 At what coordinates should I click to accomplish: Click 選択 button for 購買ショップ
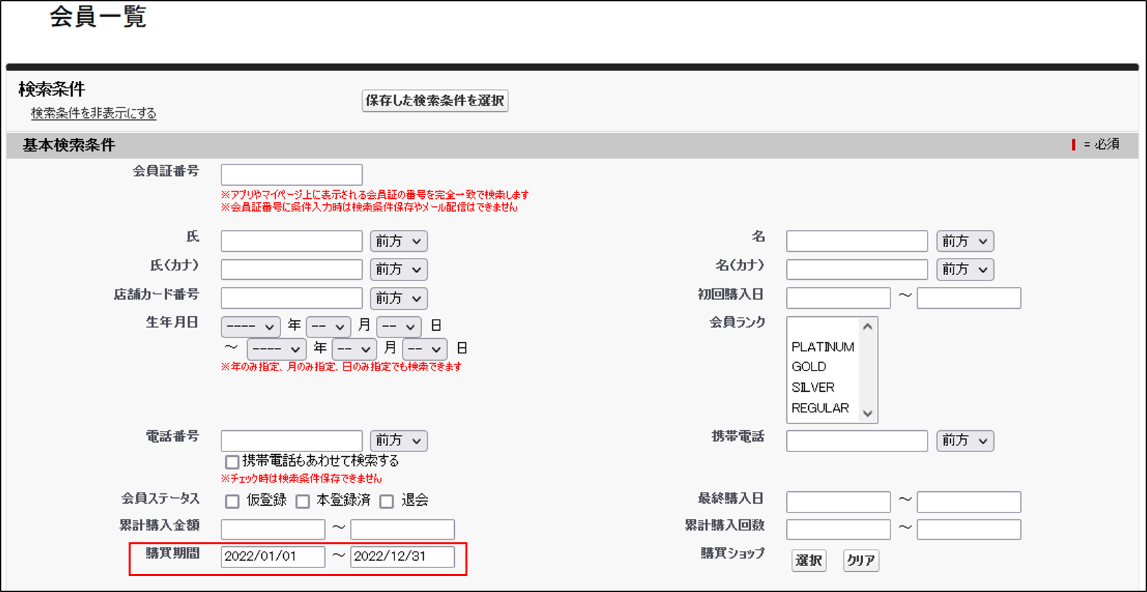point(809,561)
